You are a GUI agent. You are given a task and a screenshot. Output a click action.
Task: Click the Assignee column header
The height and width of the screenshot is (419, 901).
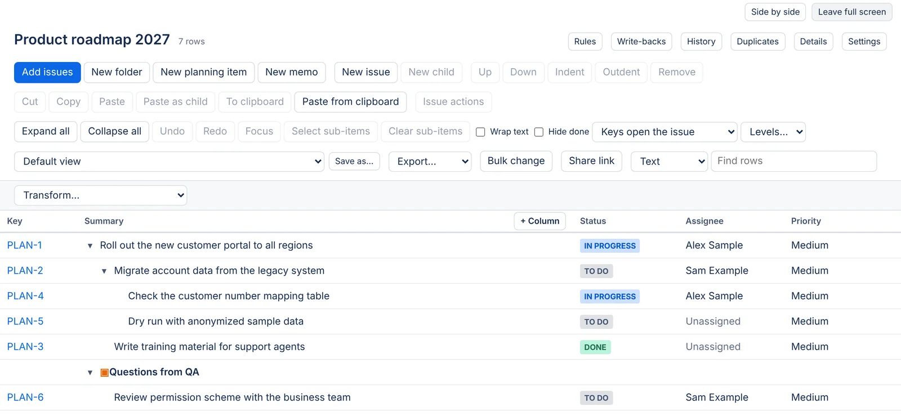point(704,221)
